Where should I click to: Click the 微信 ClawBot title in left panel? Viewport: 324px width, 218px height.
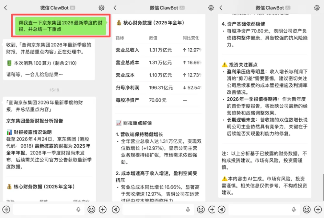[x=54, y=8]
